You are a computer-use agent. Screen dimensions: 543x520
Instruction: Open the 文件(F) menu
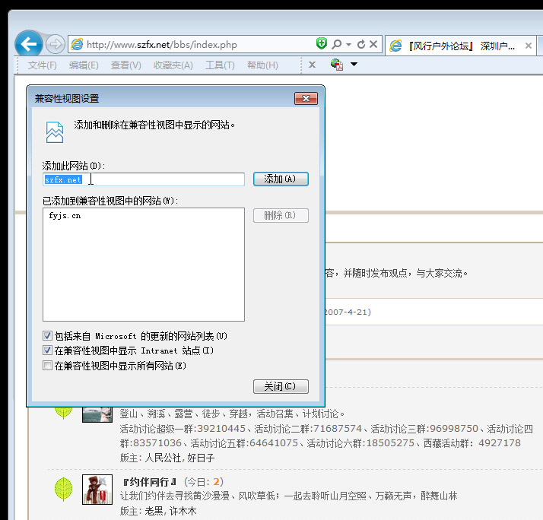click(43, 65)
